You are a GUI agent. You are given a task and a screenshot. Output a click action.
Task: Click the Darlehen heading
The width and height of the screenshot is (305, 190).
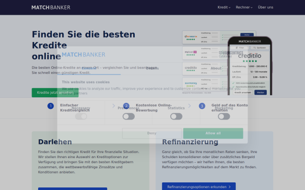(55, 142)
